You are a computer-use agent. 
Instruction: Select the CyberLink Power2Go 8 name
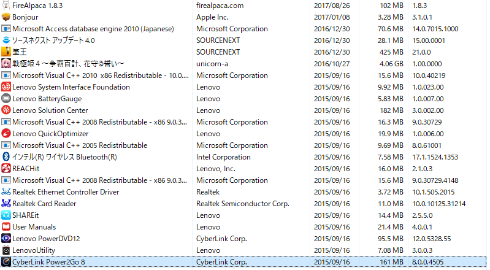click(48, 262)
